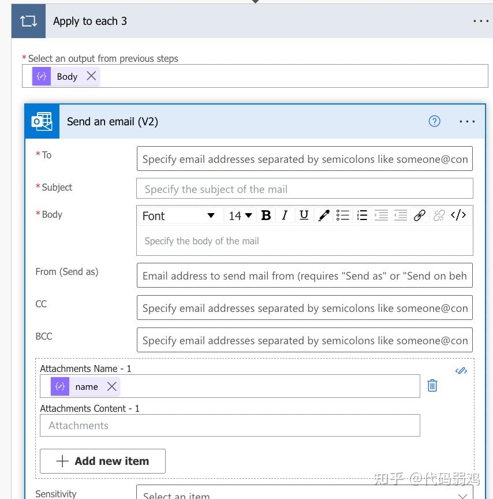493x499 pixels.
Task: Click the Apply to each 3 loop icon
Action: pos(28,21)
